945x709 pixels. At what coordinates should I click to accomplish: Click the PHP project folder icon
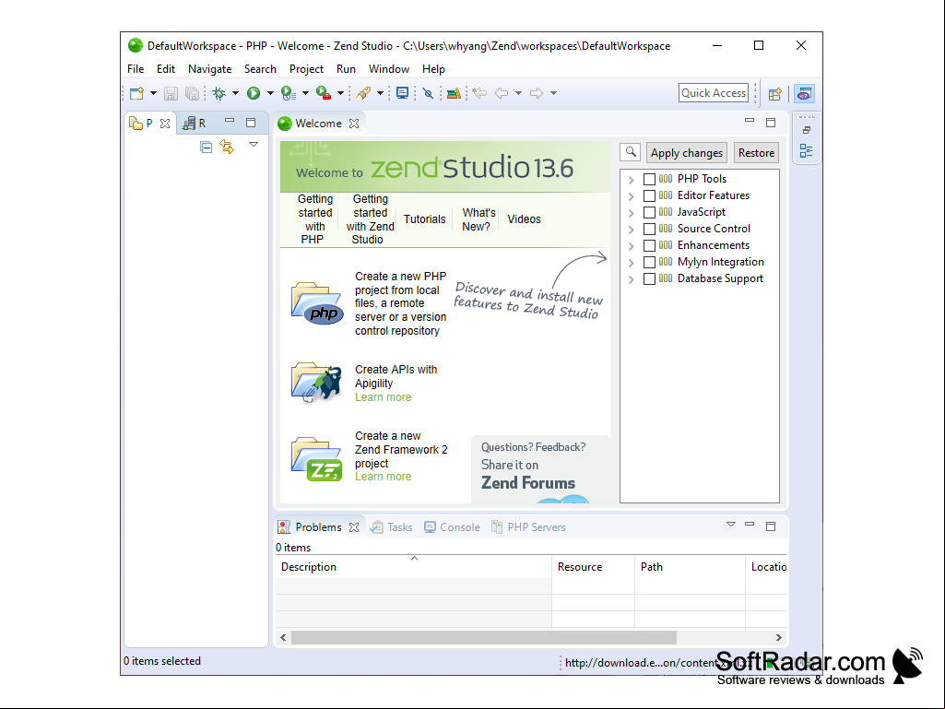(x=317, y=303)
